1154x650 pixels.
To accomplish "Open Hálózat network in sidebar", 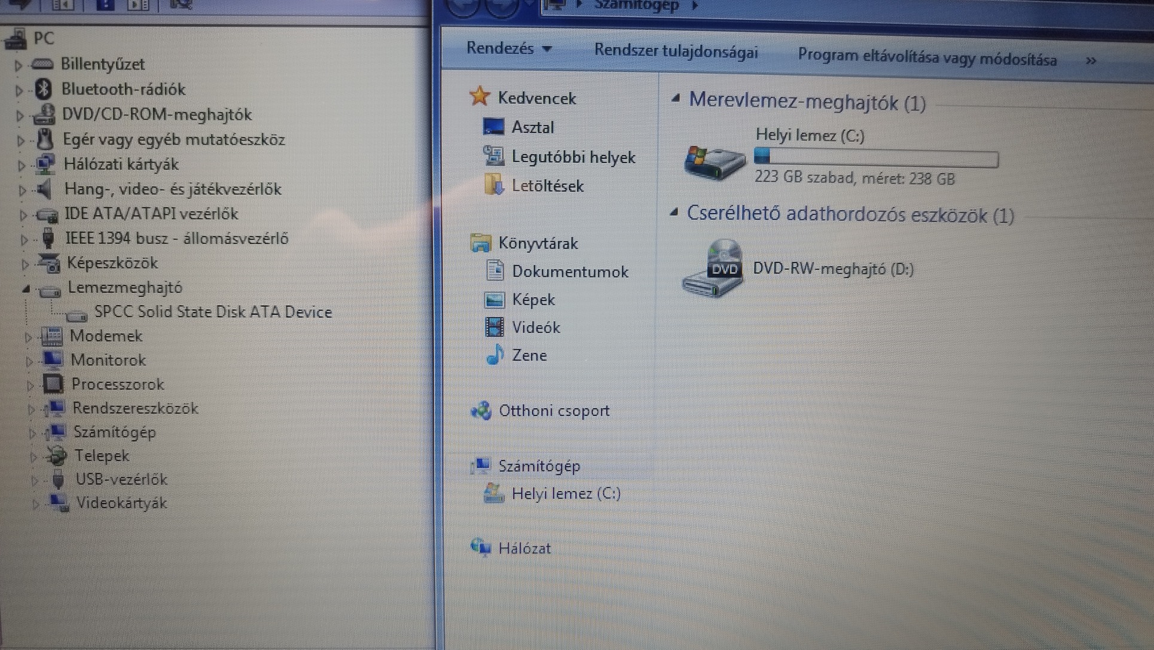I will (x=524, y=548).
